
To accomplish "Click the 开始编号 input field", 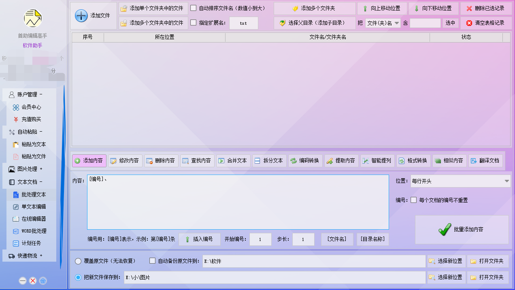I will (x=260, y=239).
